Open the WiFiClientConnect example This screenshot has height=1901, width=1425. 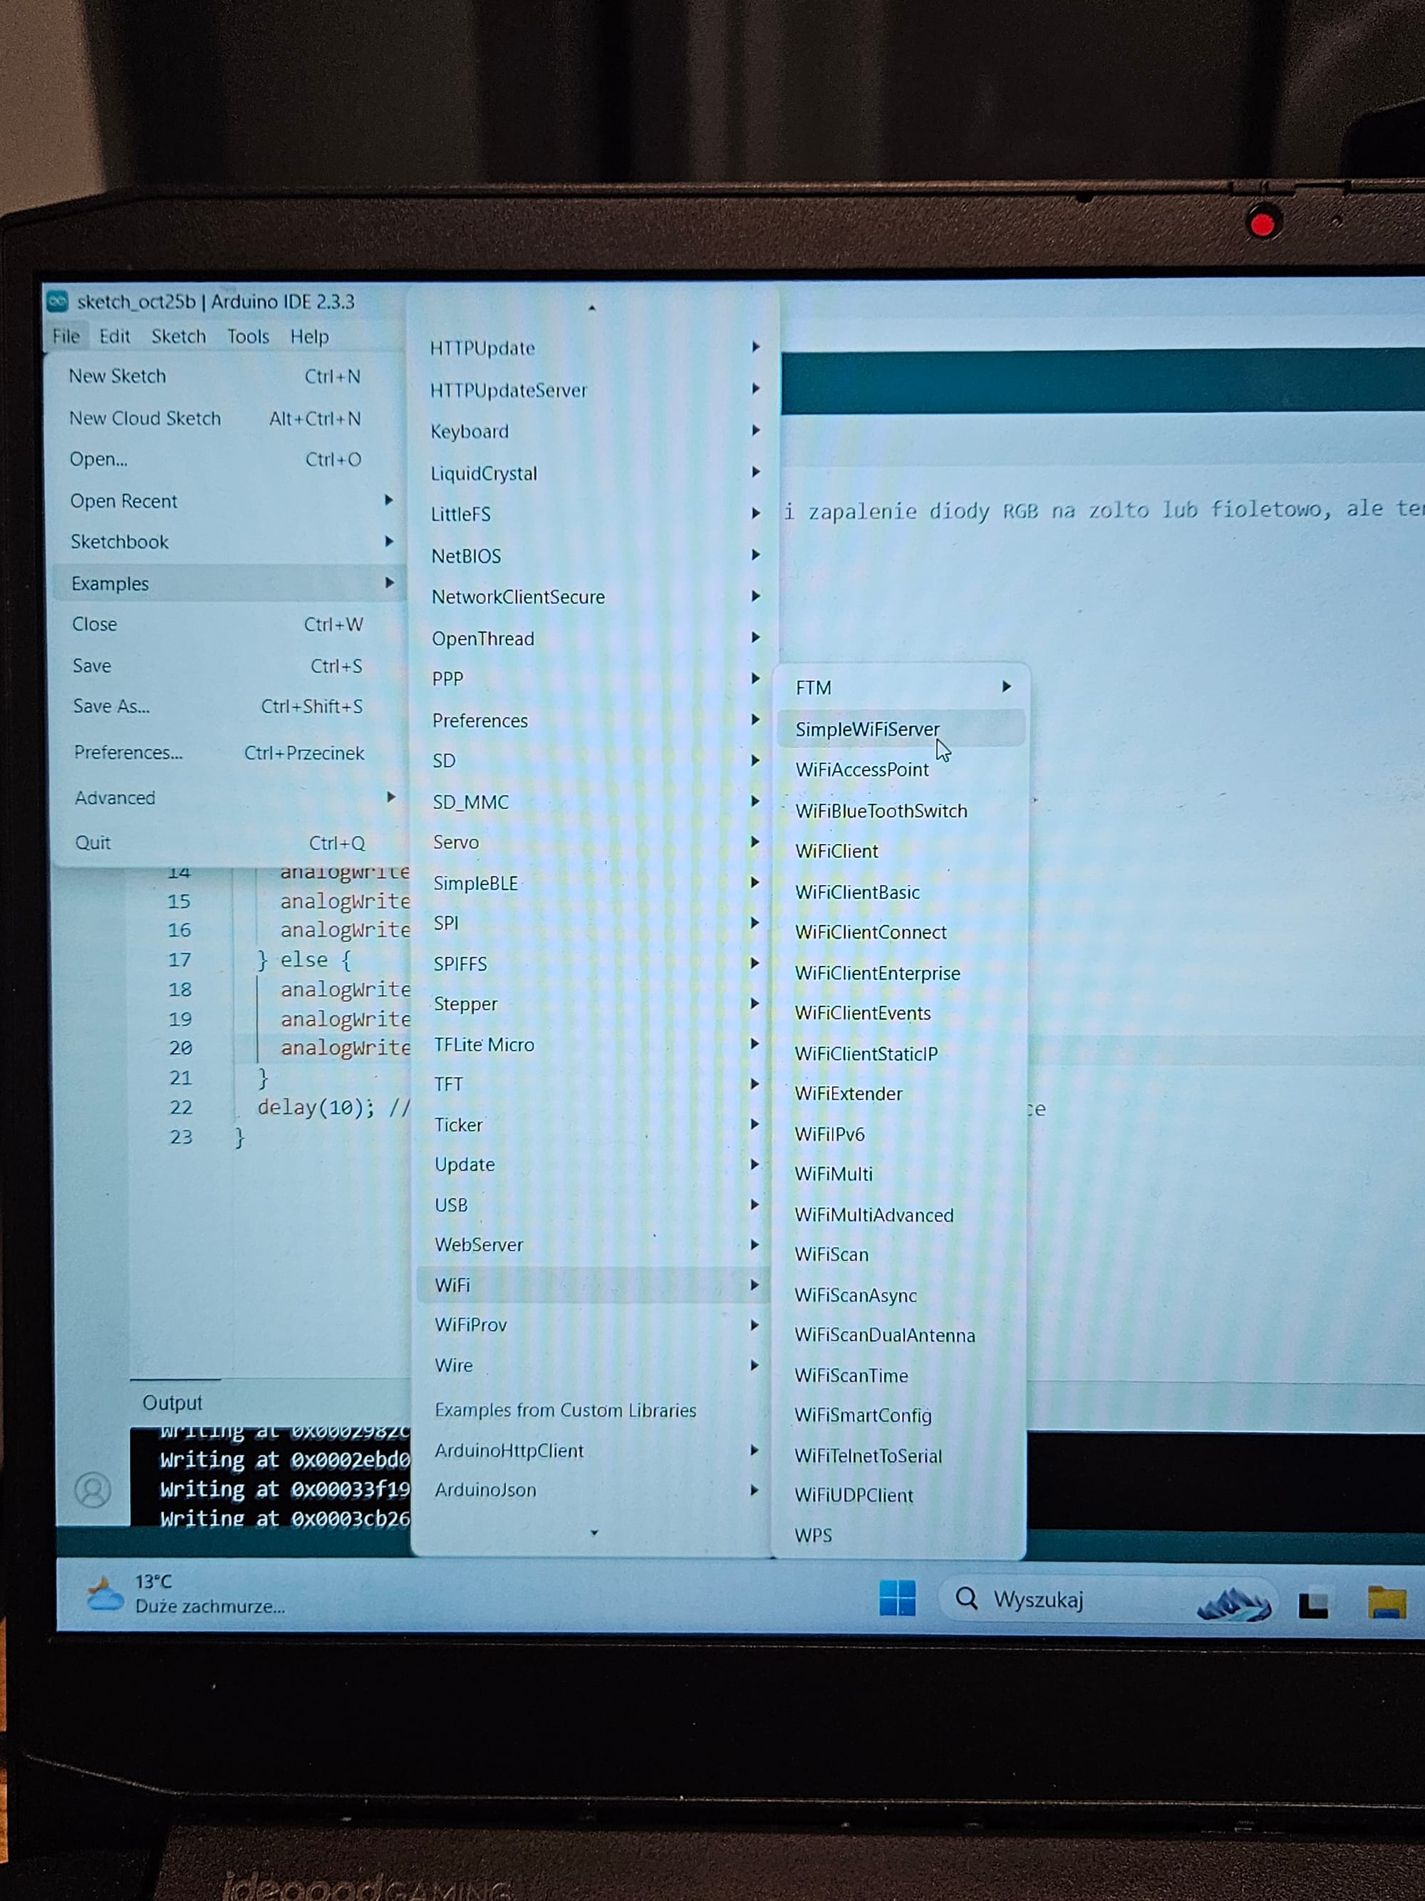pyautogui.click(x=900, y=932)
